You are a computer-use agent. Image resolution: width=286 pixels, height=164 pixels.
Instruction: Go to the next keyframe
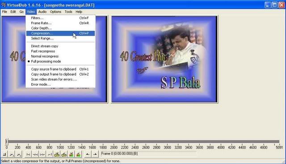click(x=64, y=154)
